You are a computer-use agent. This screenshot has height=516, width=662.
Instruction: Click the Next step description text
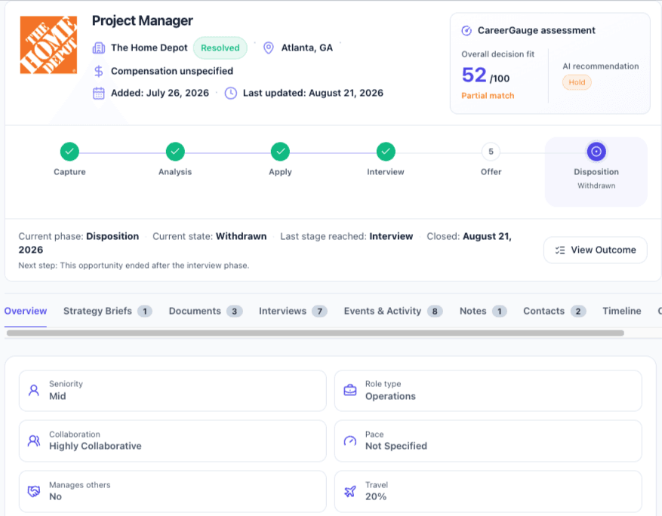click(x=134, y=266)
